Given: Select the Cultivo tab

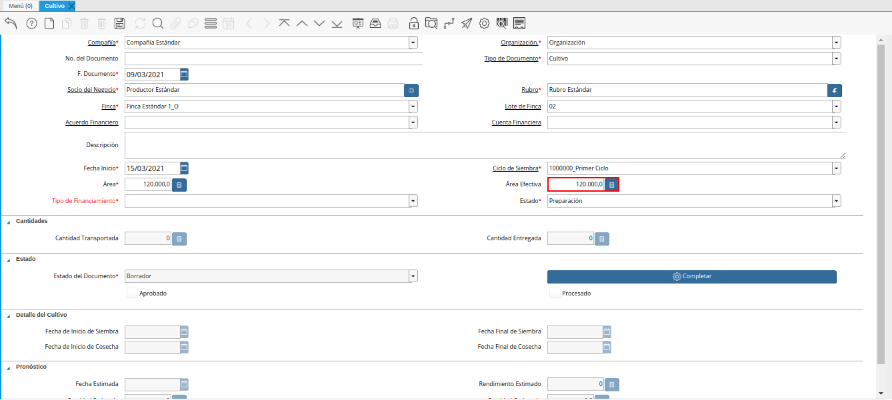Looking at the screenshot, I should (x=54, y=6).
